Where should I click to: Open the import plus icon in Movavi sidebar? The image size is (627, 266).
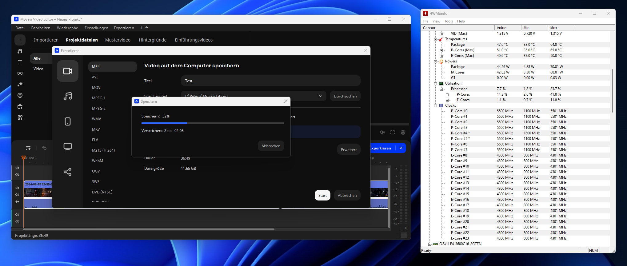point(20,40)
